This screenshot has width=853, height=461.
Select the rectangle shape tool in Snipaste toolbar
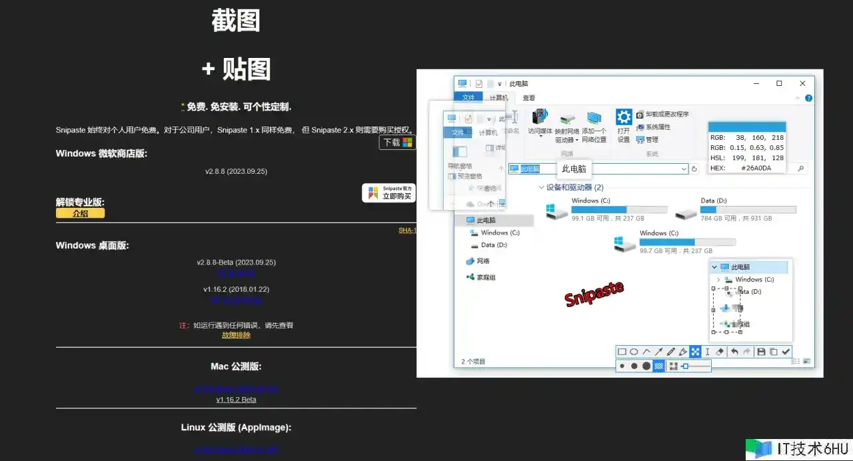[622, 352]
